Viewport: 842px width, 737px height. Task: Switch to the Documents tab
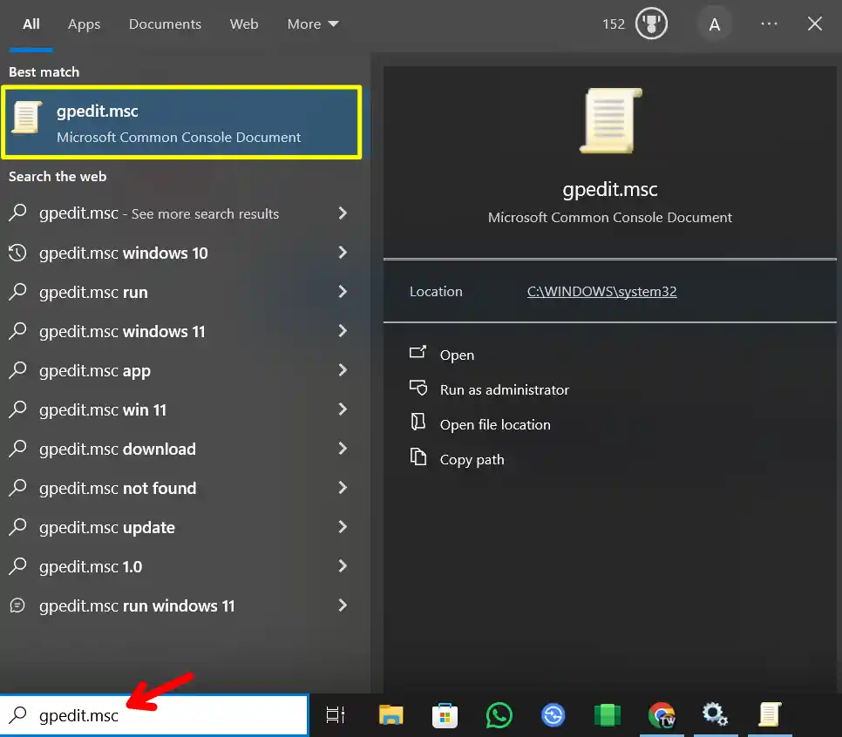click(165, 24)
